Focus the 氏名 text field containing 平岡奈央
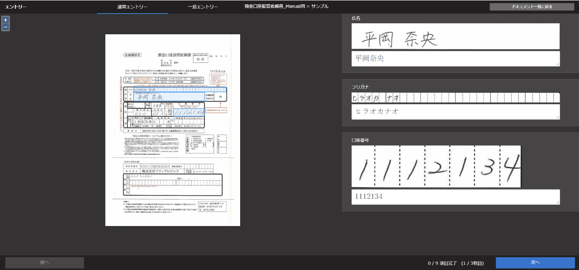 click(x=455, y=58)
